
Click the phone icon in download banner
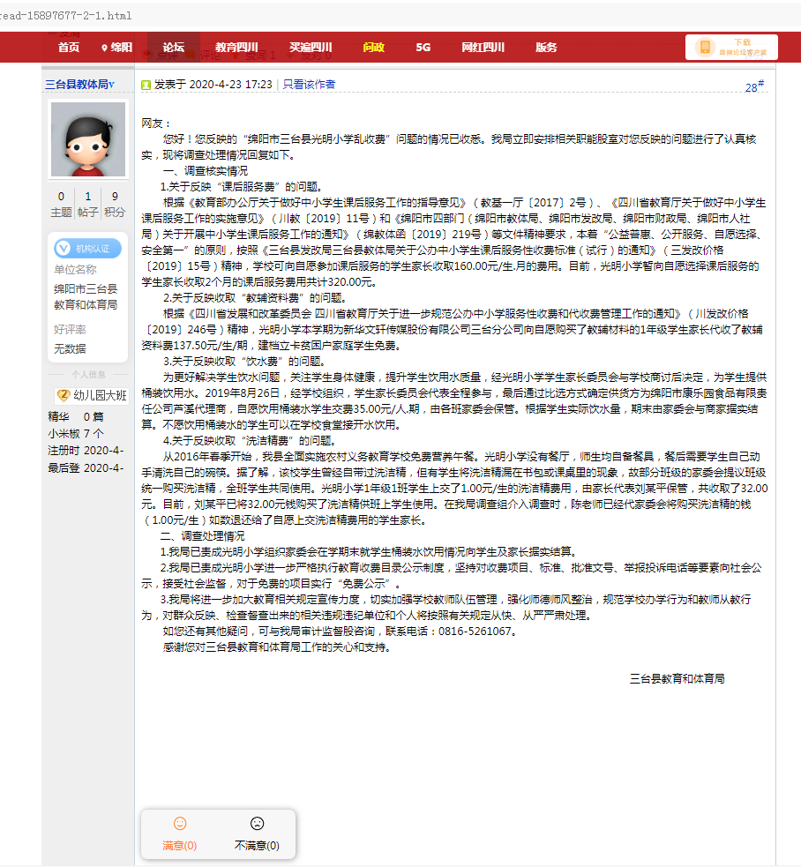click(x=705, y=47)
